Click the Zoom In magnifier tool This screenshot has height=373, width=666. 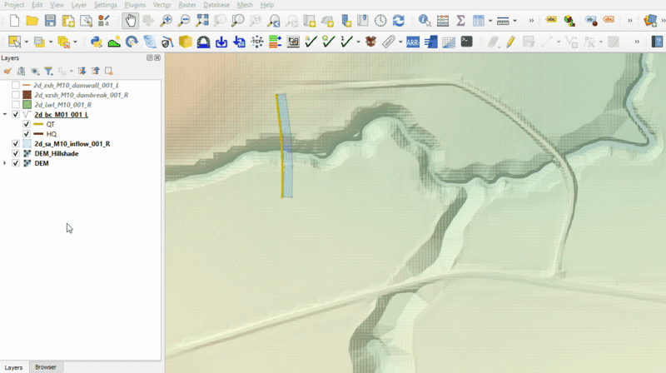(166, 20)
